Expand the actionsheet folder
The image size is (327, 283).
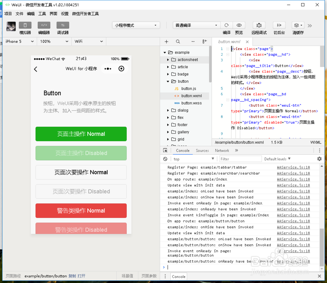(x=168, y=60)
